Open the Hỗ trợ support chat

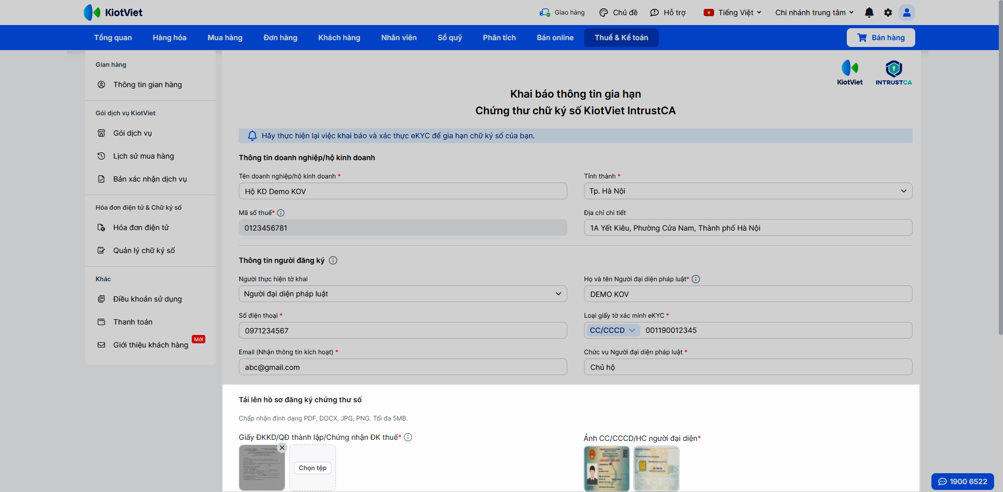[x=654, y=13]
